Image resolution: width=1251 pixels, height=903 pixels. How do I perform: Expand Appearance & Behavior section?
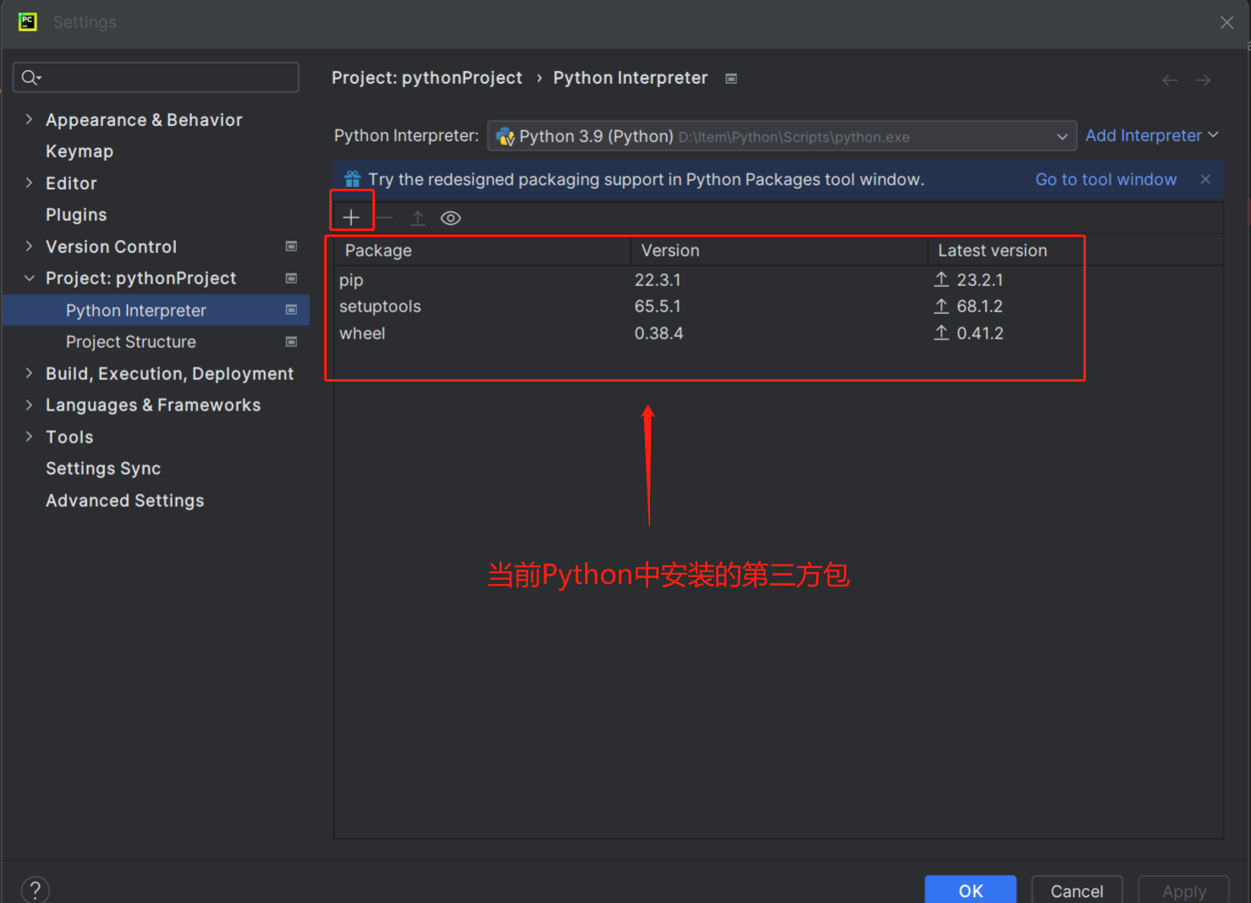point(29,119)
